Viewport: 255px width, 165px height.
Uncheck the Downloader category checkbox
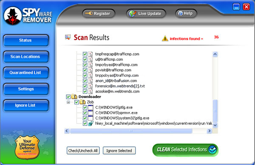(68, 97)
